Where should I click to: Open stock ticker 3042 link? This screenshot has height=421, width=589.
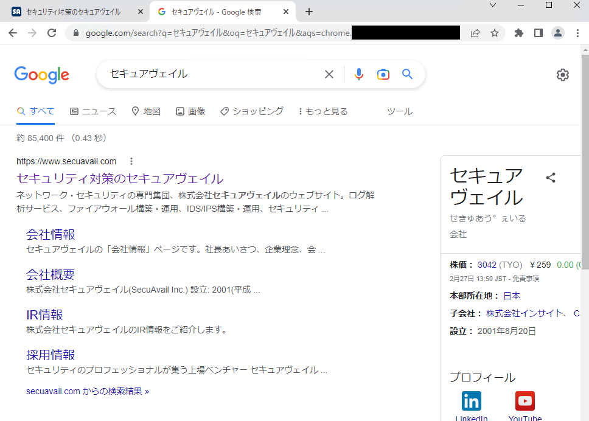tap(487, 265)
